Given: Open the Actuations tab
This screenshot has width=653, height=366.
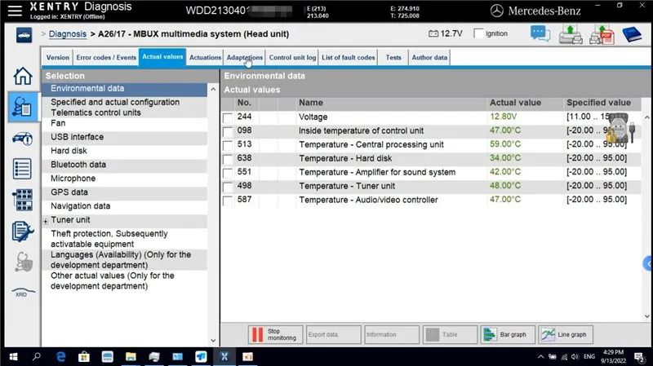Looking at the screenshot, I should pos(205,57).
